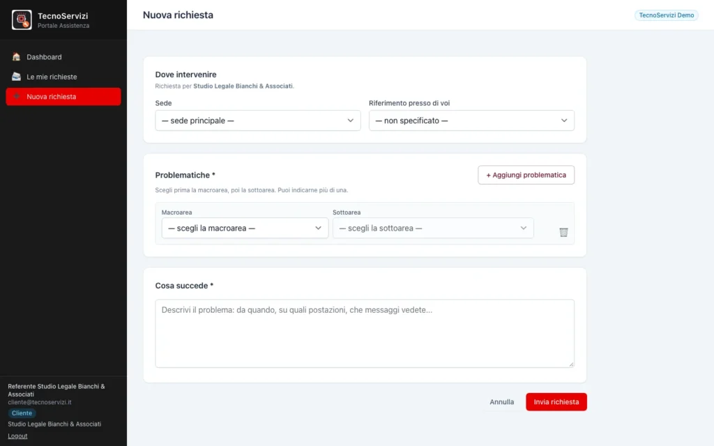Click the company name above the Logout link
714x446 pixels.
point(54,424)
